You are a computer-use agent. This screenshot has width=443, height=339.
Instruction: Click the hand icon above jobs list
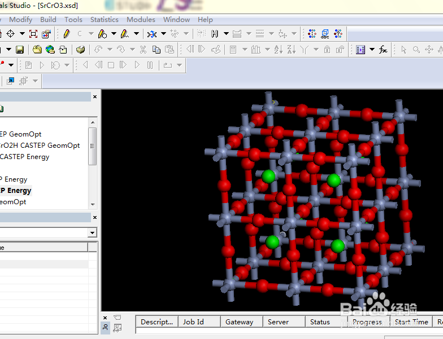pyautogui.click(x=118, y=317)
